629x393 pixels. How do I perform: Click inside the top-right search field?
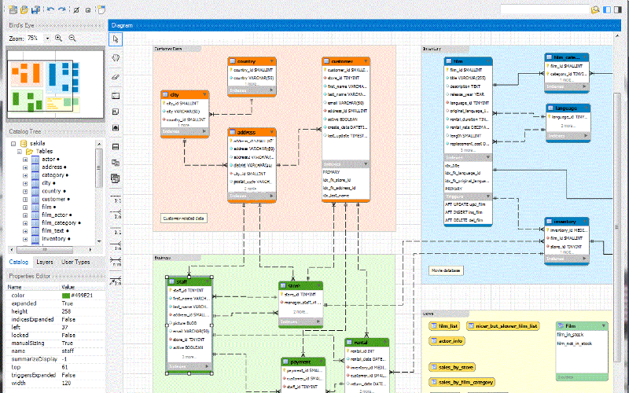550,9
